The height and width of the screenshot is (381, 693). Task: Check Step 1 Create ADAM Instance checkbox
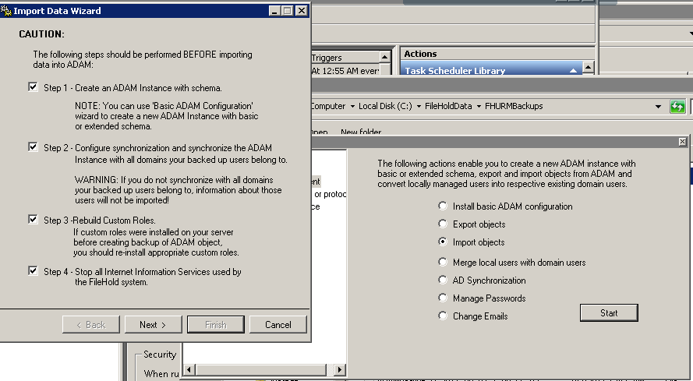point(34,86)
